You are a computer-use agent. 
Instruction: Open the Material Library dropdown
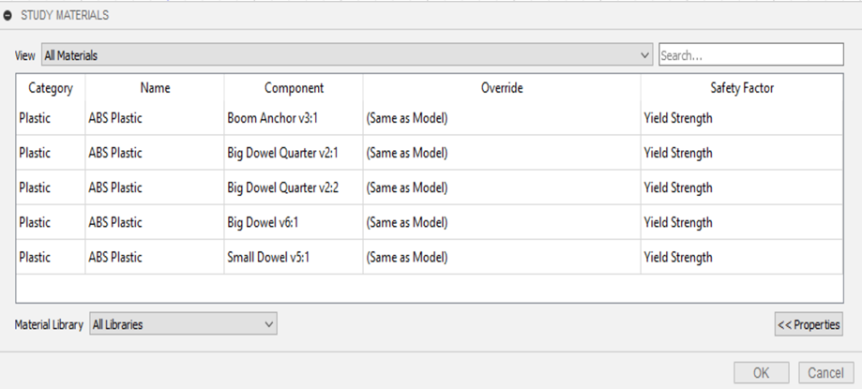click(183, 323)
